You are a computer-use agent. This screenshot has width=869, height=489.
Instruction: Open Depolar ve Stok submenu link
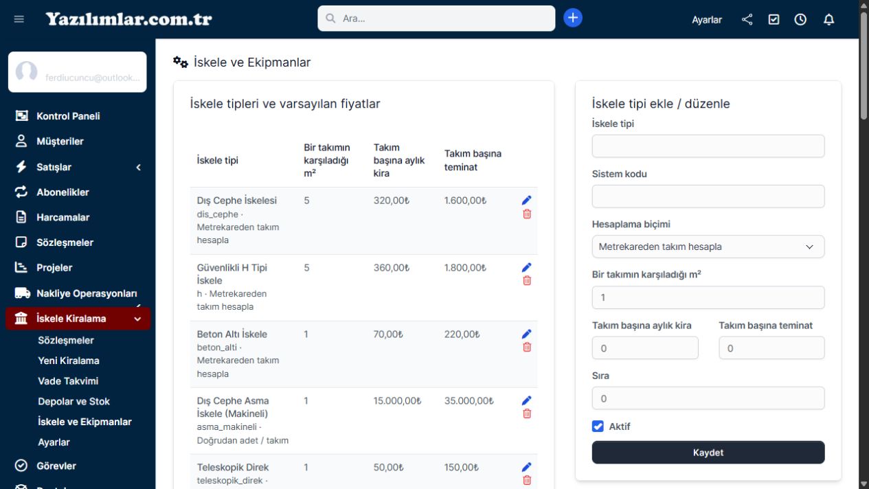coord(74,401)
